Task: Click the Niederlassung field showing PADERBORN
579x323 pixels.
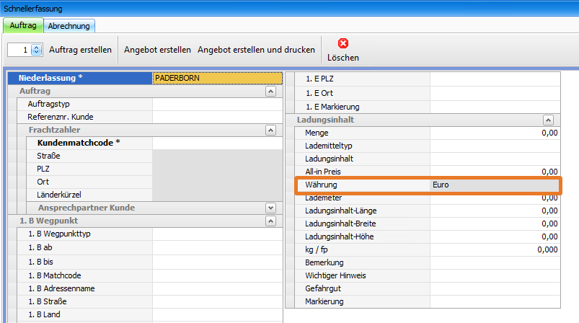Action: pos(217,78)
